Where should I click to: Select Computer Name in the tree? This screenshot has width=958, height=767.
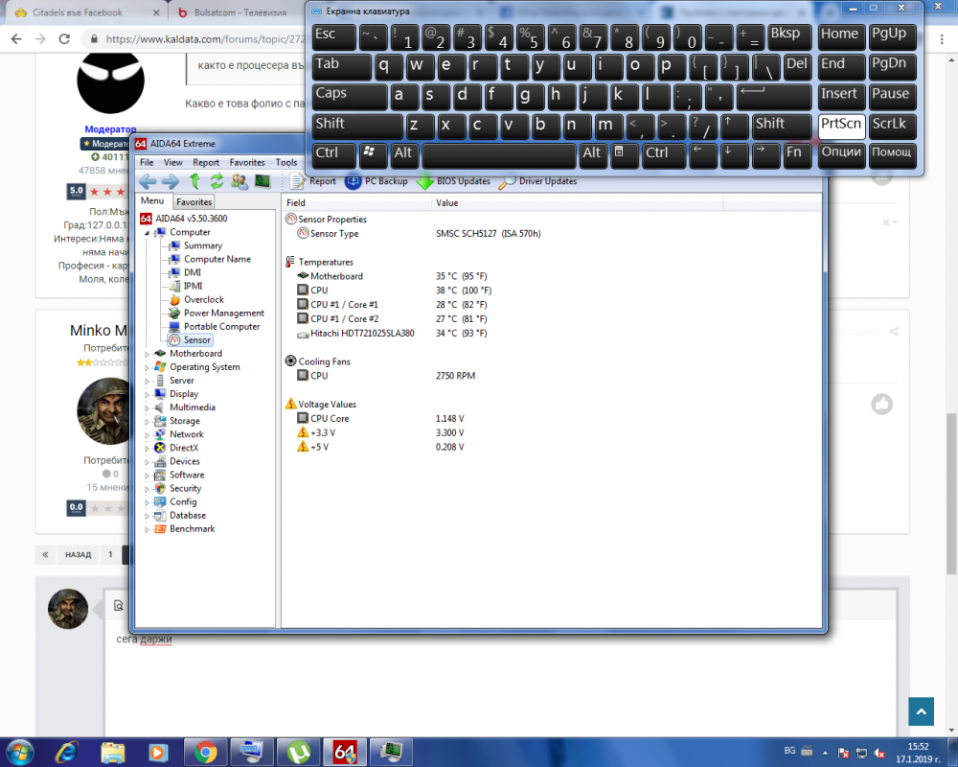217,259
